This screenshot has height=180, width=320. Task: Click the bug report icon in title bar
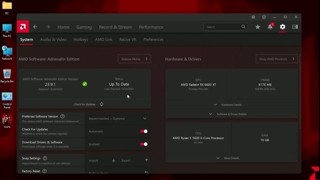[253, 17]
